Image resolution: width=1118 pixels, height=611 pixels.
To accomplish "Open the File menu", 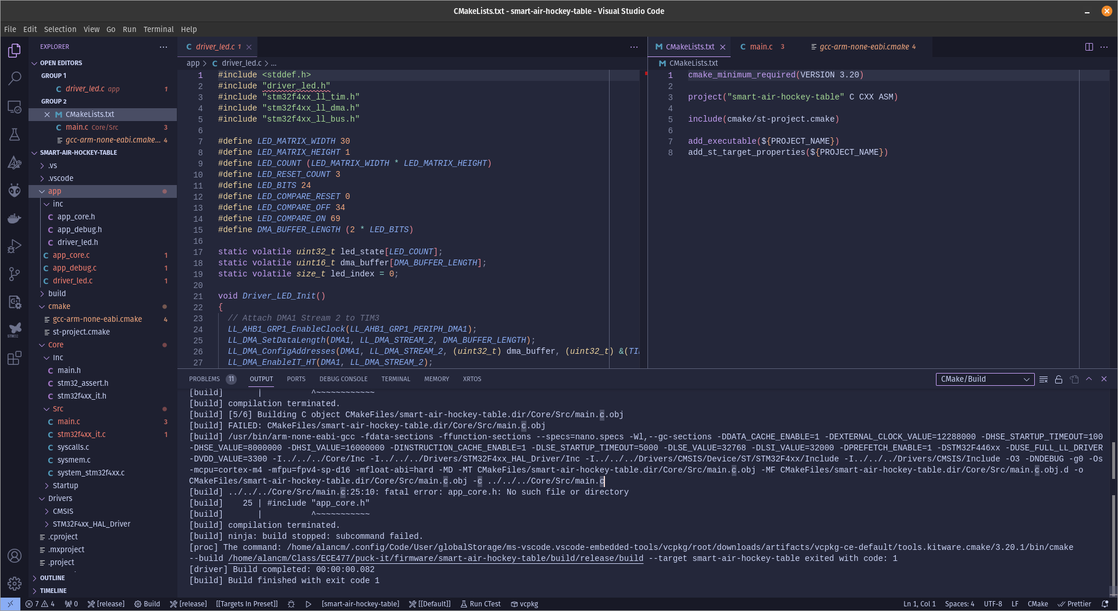I will click(10, 29).
